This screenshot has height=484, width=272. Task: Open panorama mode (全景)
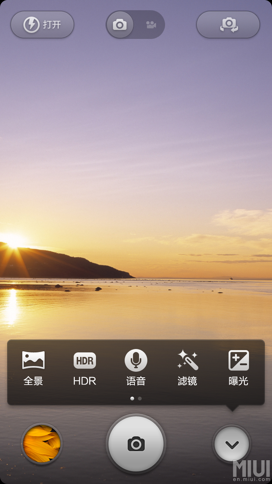click(33, 368)
